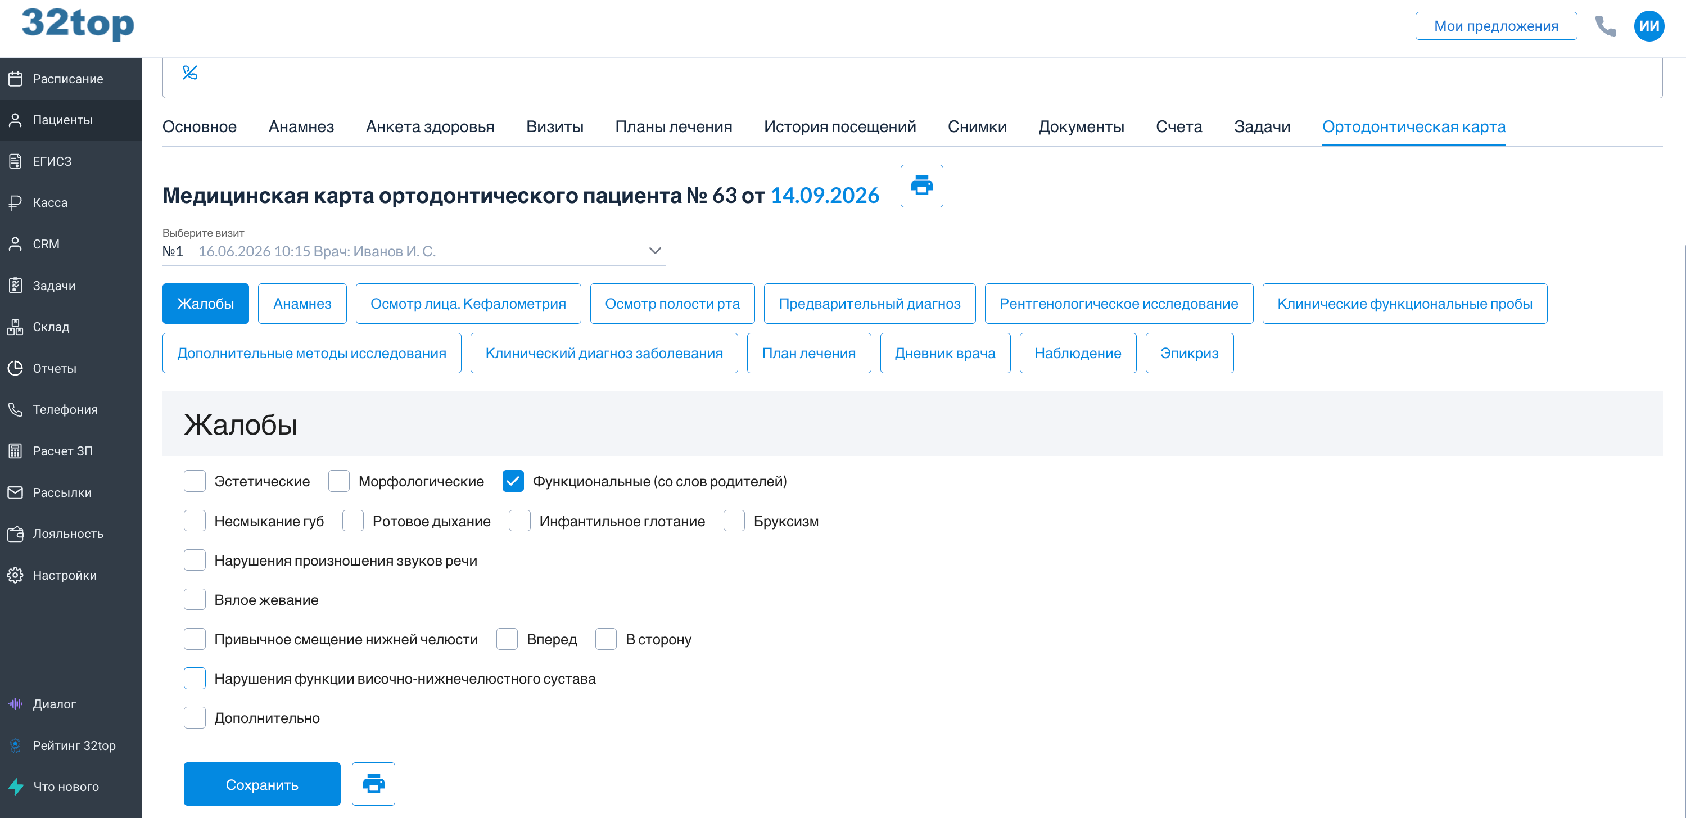Switch to the Снимки tab
Viewport: 1686px width, 818px height.
click(977, 126)
